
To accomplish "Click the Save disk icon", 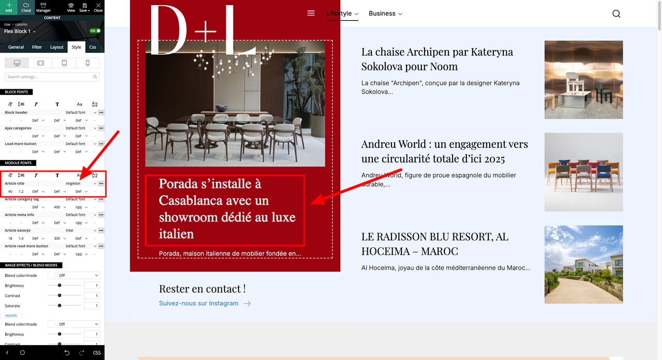I will (84, 5).
